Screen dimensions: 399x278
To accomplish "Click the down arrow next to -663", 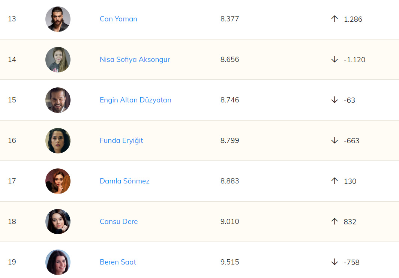I will [x=334, y=140].
